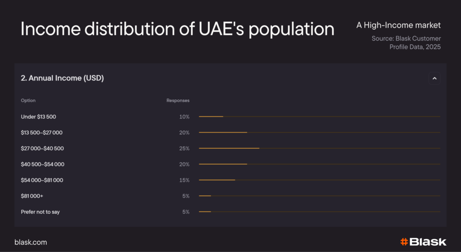This screenshot has width=461, height=252.
Task: Click the orange bar for $54 000–$81 000
Action: 217,180
